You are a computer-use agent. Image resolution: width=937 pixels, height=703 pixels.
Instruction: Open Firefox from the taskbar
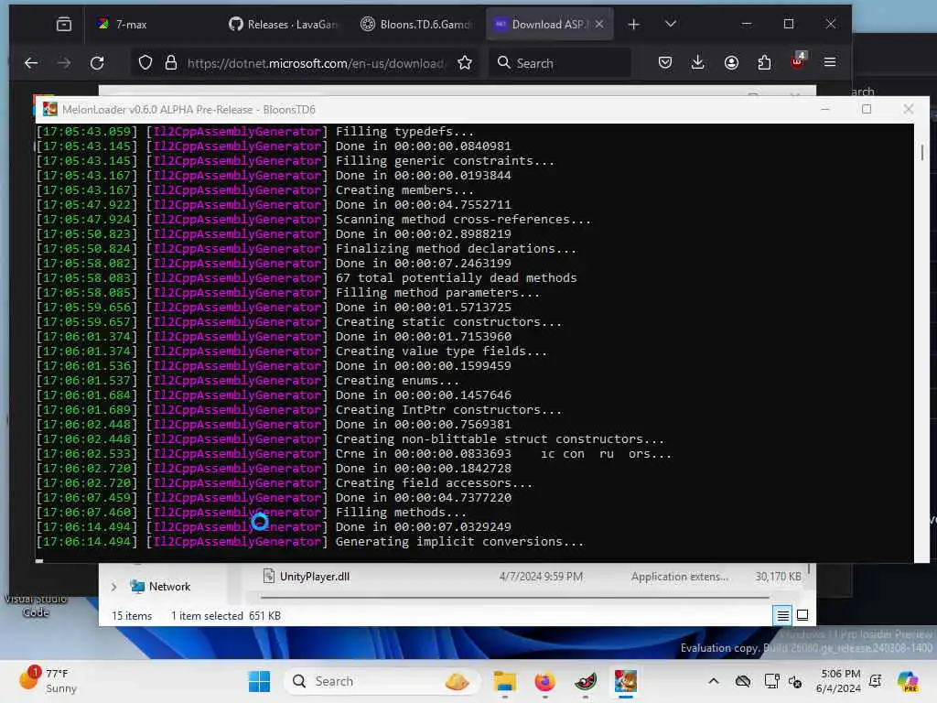545,681
